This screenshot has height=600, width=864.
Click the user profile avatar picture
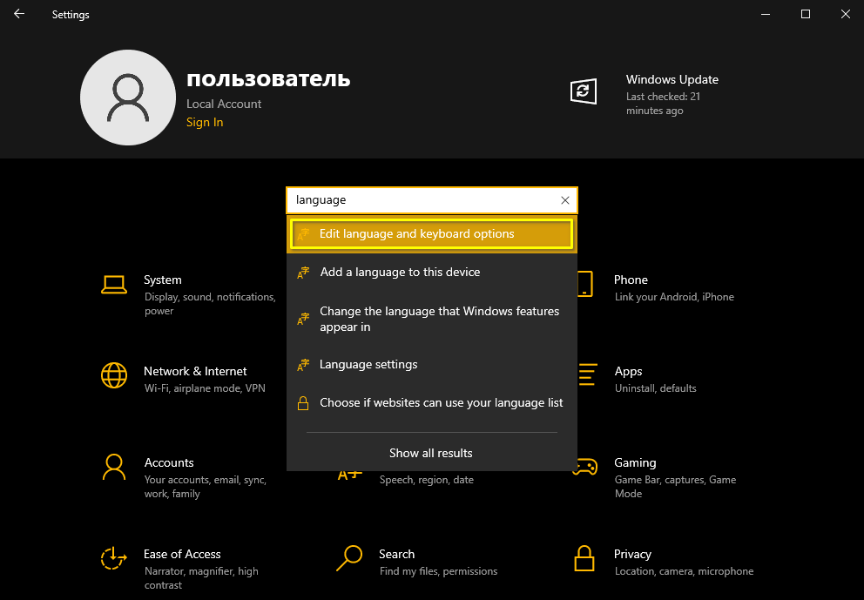(x=127, y=97)
